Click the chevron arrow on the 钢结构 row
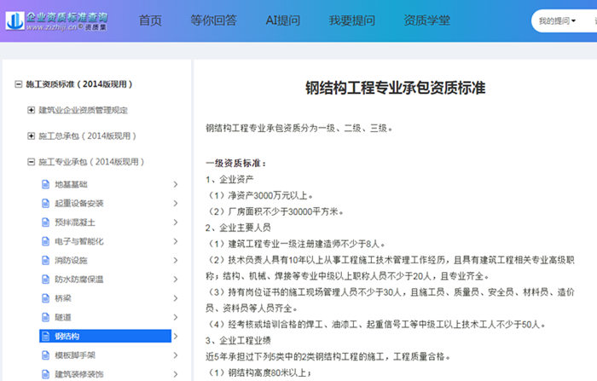The height and width of the screenshot is (381, 597). pyautogui.click(x=176, y=336)
